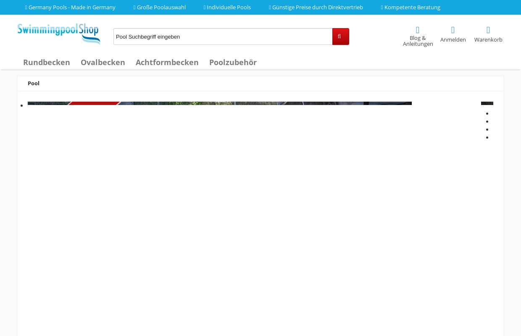Click the Anmelden text label
This screenshot has width=521, height=336.
pos(453,39)
